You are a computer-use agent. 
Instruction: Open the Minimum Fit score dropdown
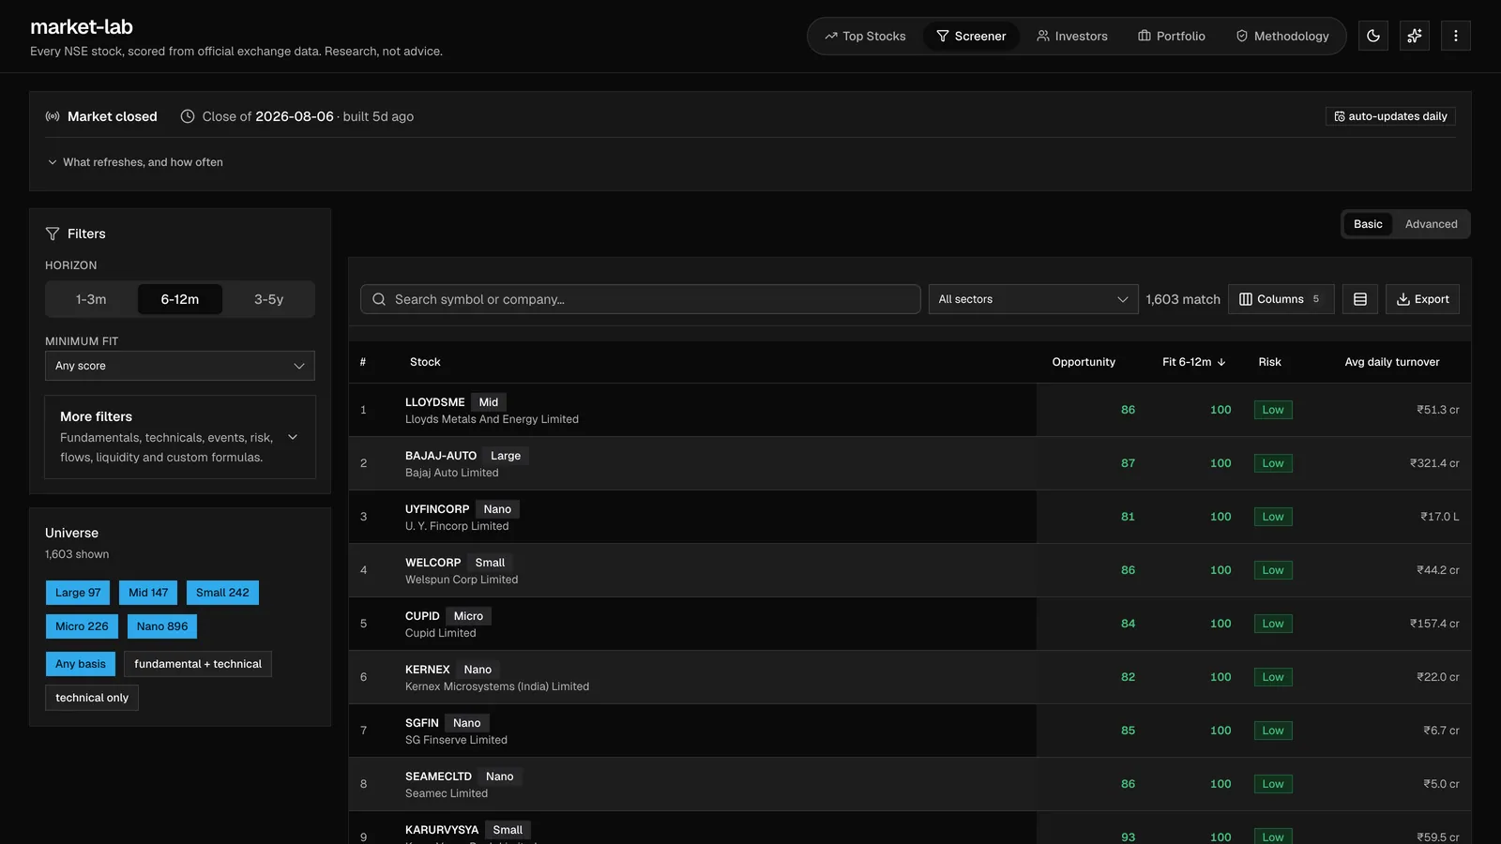coord(180,366)
